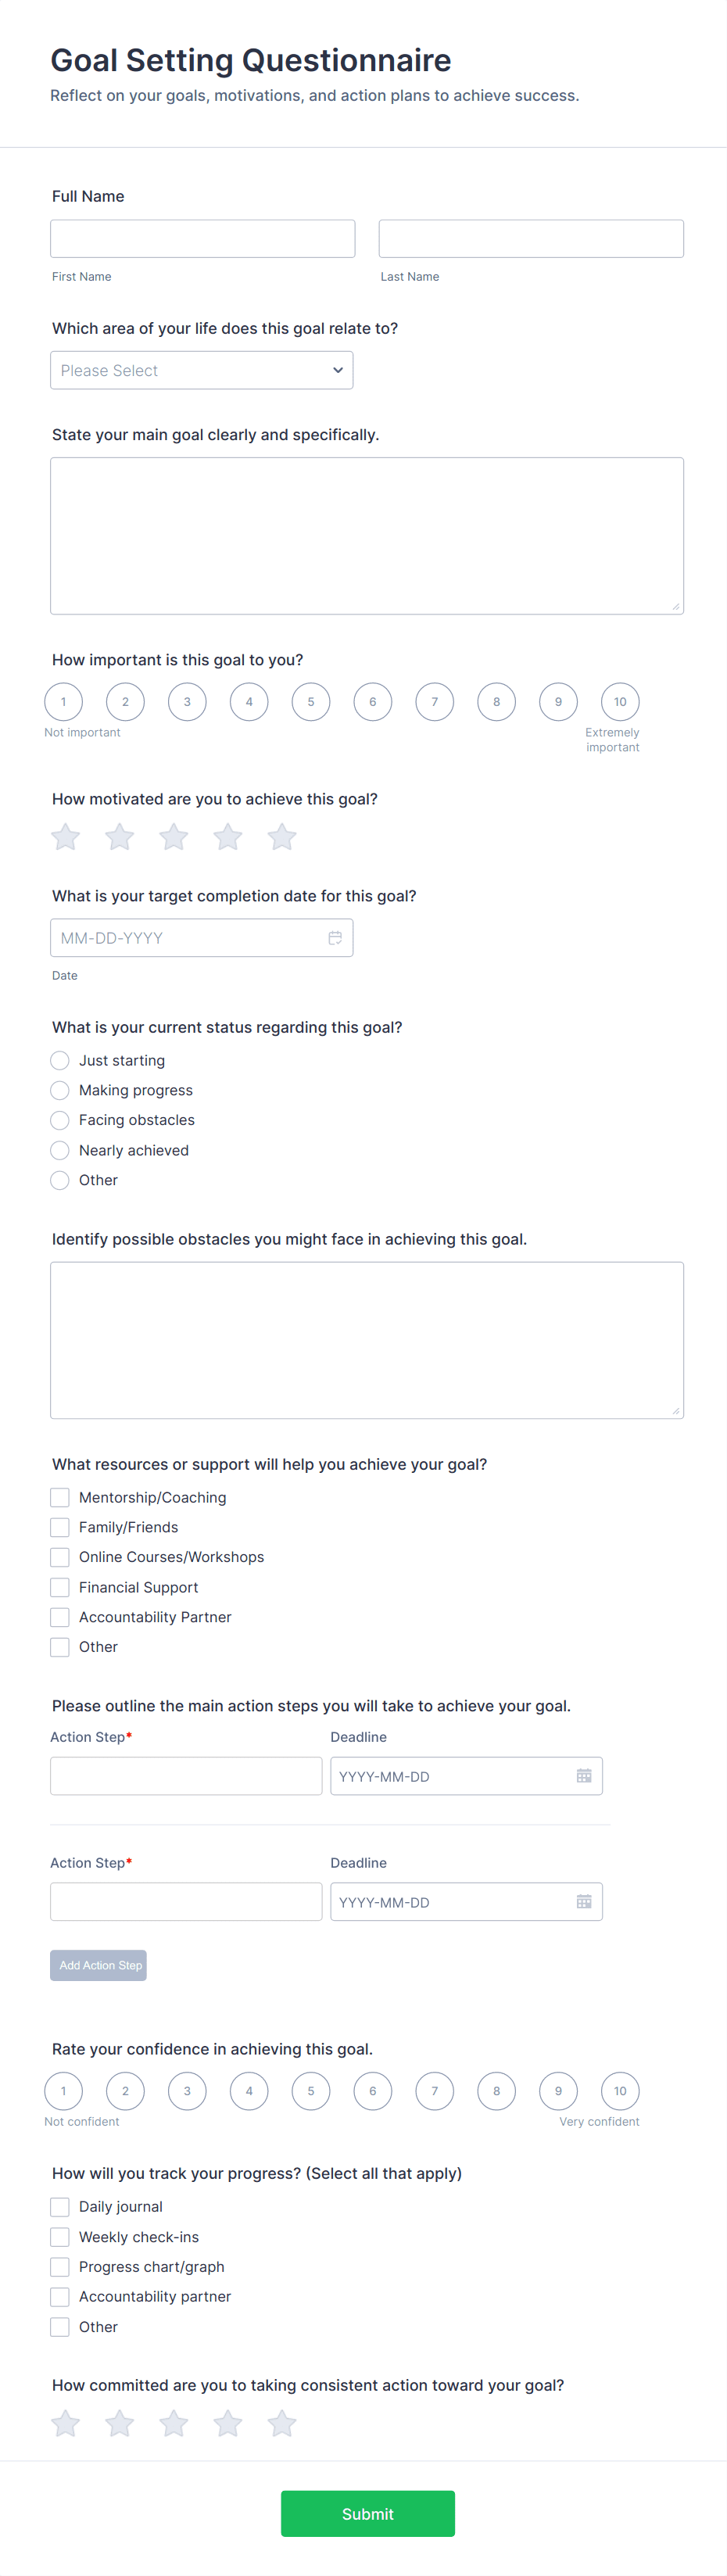
Task: Click the First Name input field
Action: click(203, 239)
